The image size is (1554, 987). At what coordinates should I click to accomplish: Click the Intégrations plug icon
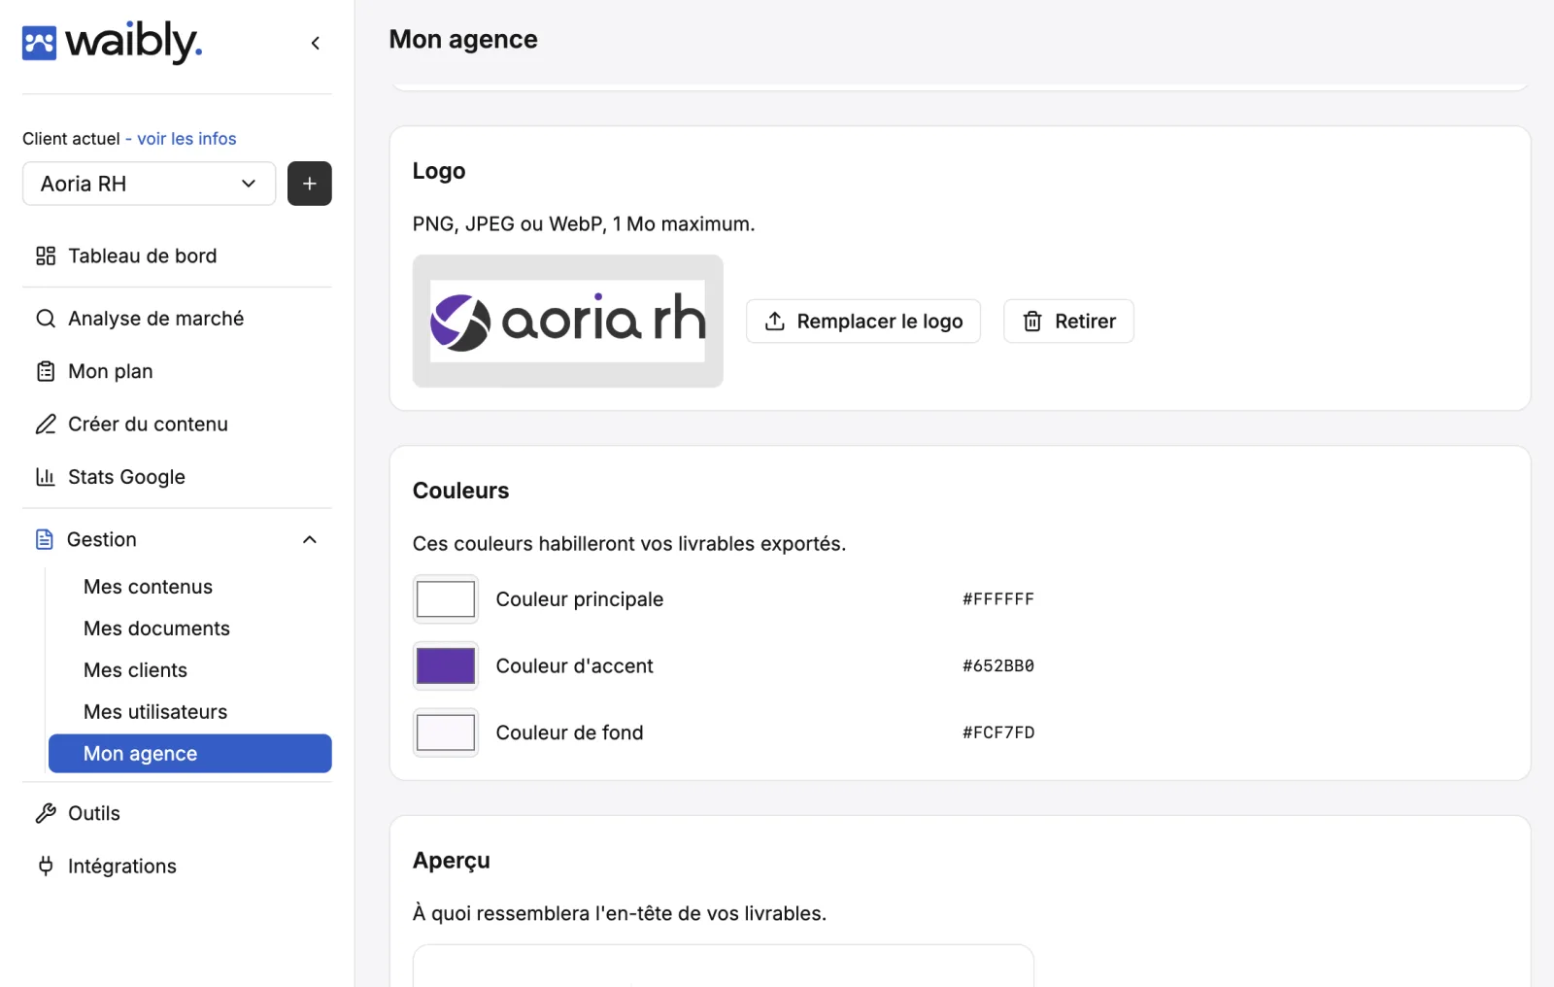coord(46,866)
